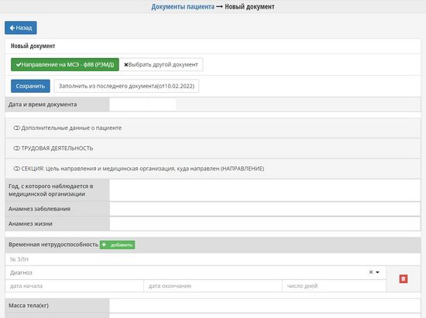Image resolution: width=426 pixels, height=318 pixels.
Task: Click the Сохранить button
Action: (x=30, y=86)
